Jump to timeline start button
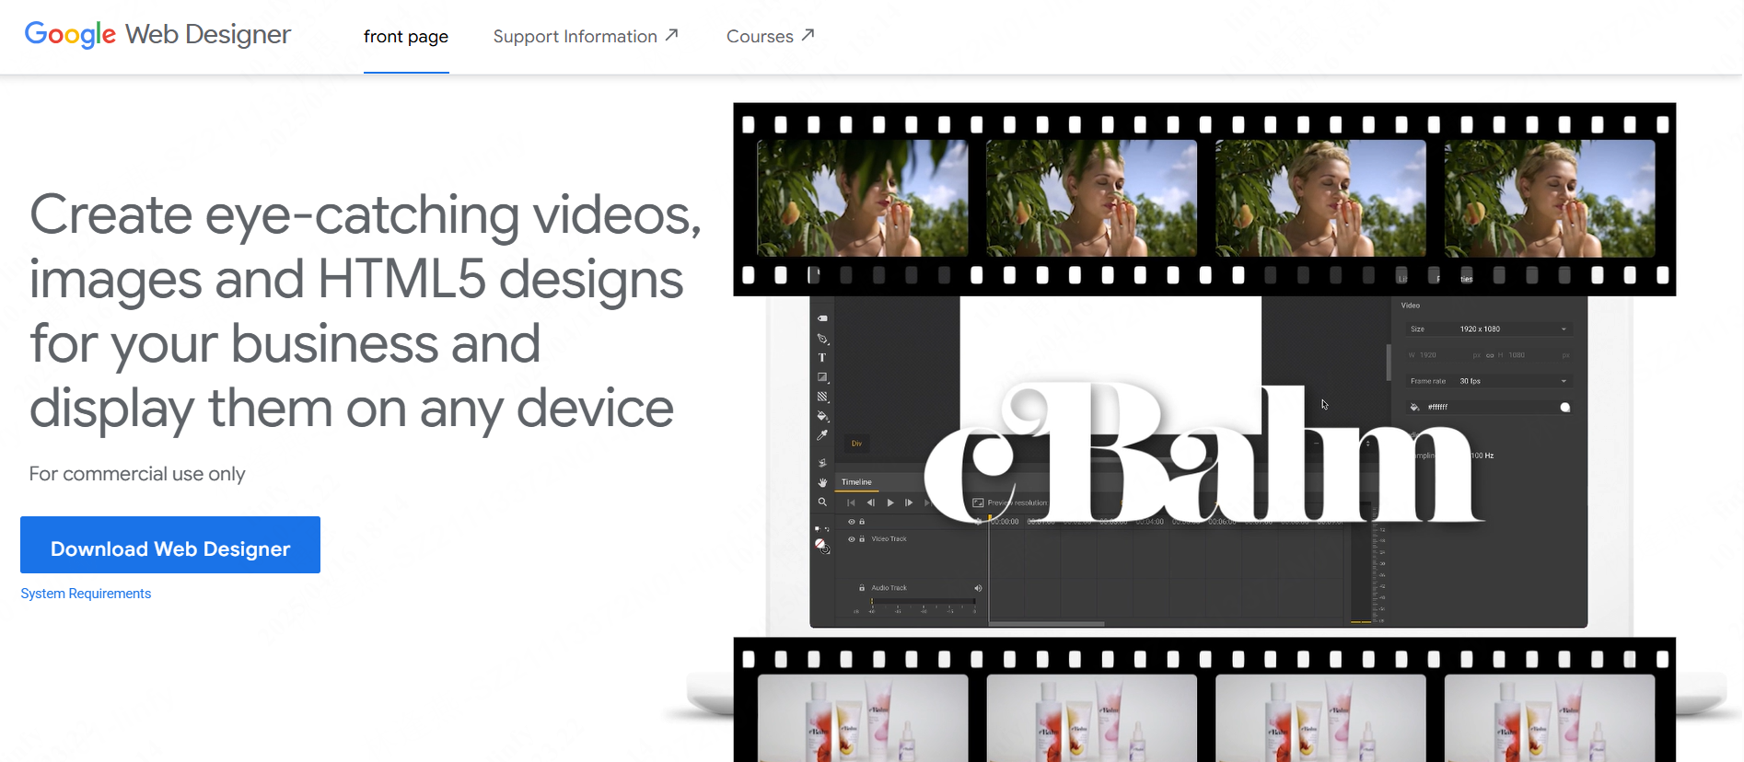The width and height of the screenshot is (1744, 762). coord(851,502)
